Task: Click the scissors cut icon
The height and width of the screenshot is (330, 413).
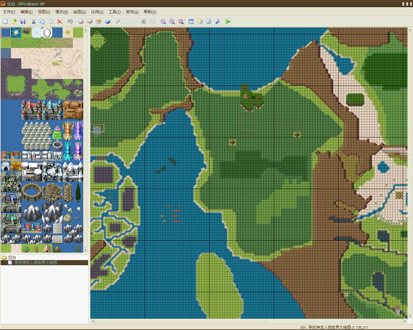Action: (34, 22)
